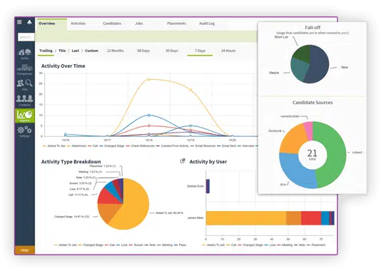
Task: Click the dark green Short List slice
Action: point(303,53)
